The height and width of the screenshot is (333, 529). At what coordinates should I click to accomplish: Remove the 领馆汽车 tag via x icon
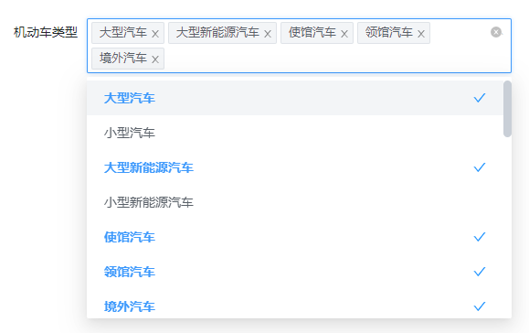pos(420,34)
